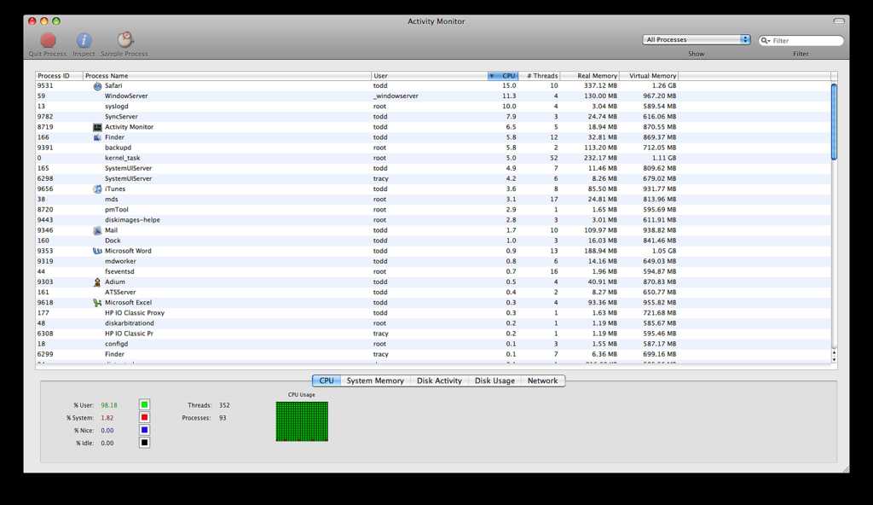Sort by Real Memory column header
Image resolution: width=873 pixels, height=505 pixels.
(590, 76)
